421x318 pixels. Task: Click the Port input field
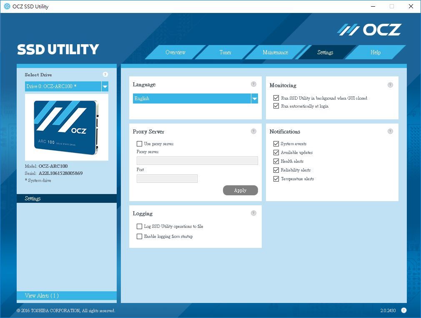tap(167, 179)
